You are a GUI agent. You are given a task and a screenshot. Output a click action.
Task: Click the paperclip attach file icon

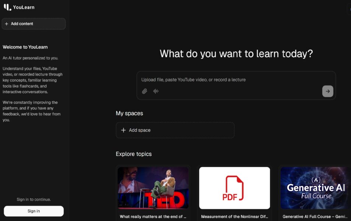click(x=145, y=91)
